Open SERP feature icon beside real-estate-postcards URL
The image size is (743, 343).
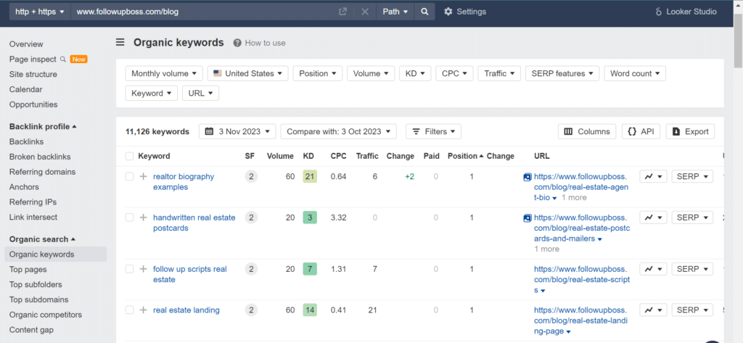pyautogui.click(x=528, y=218)
